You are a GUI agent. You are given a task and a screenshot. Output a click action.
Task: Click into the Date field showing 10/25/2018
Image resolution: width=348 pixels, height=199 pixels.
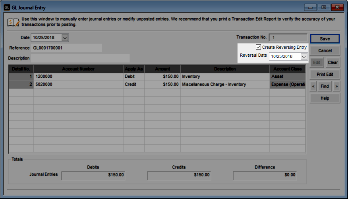[46, 38]
